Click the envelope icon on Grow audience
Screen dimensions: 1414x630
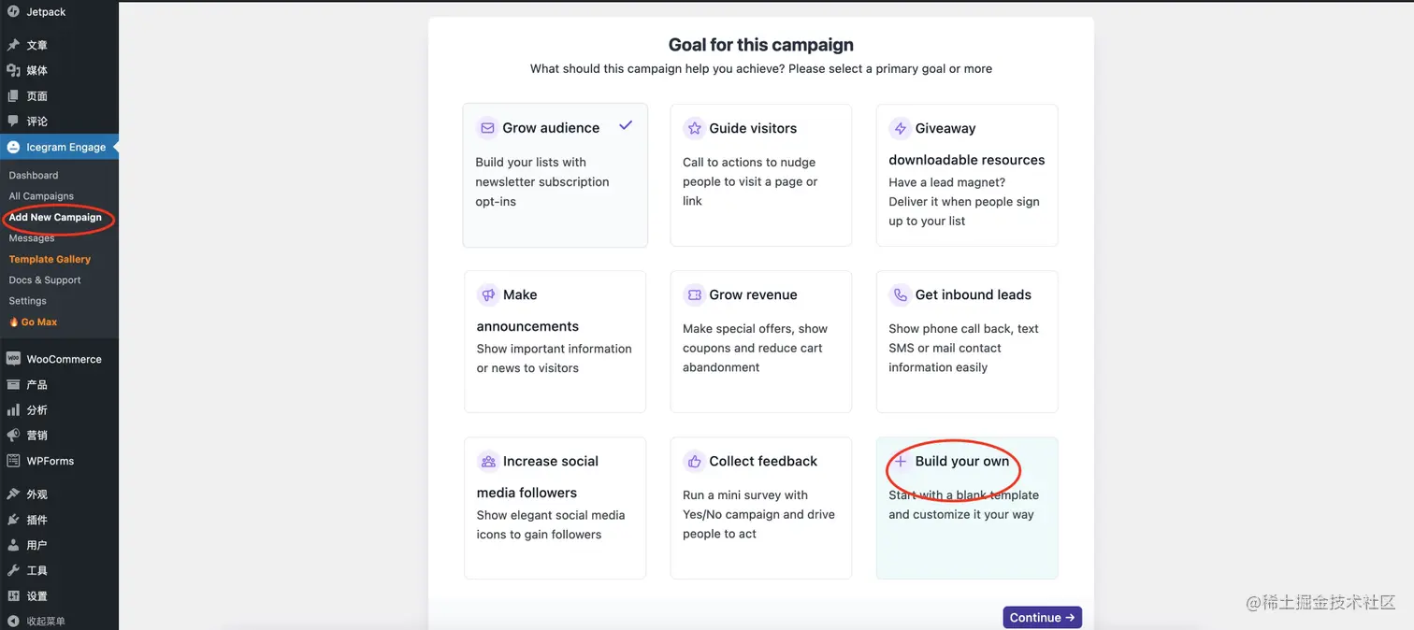point(487,128)
